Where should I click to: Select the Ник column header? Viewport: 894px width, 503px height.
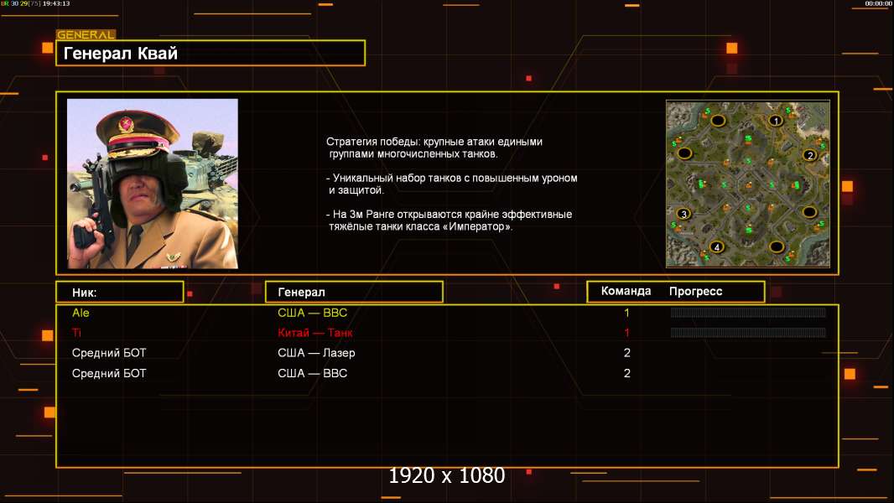119,292
